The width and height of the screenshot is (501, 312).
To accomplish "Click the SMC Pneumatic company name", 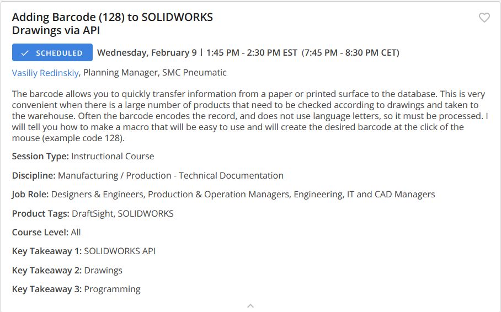I will [x=194, y=73].
